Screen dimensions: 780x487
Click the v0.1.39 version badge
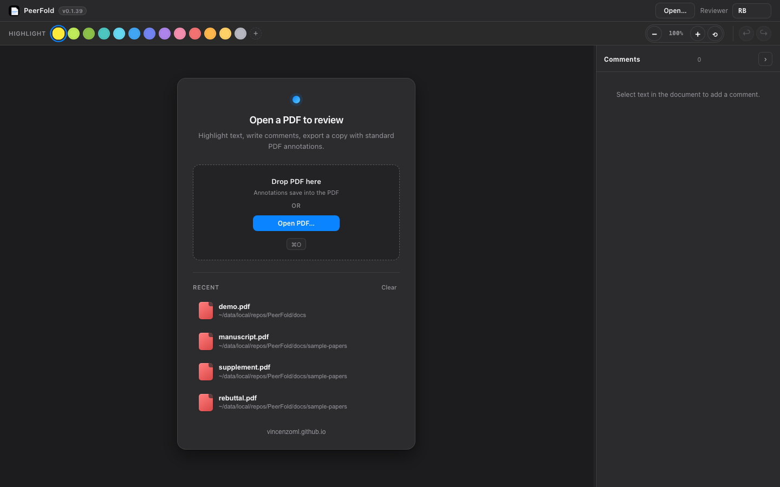click(73, 11)
